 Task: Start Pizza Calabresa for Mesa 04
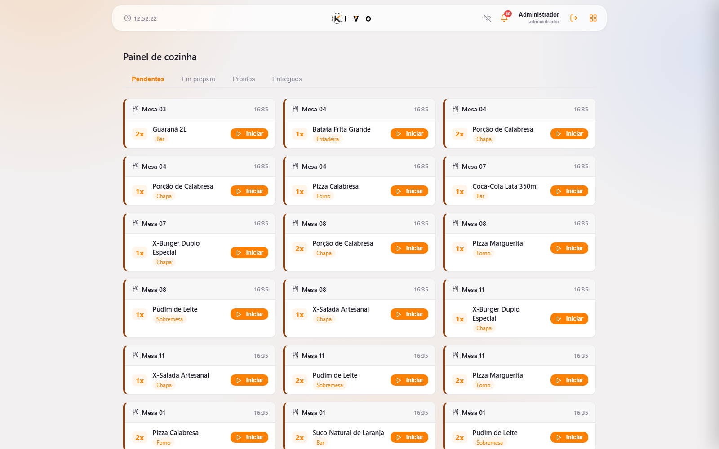[x=409, y=191]
